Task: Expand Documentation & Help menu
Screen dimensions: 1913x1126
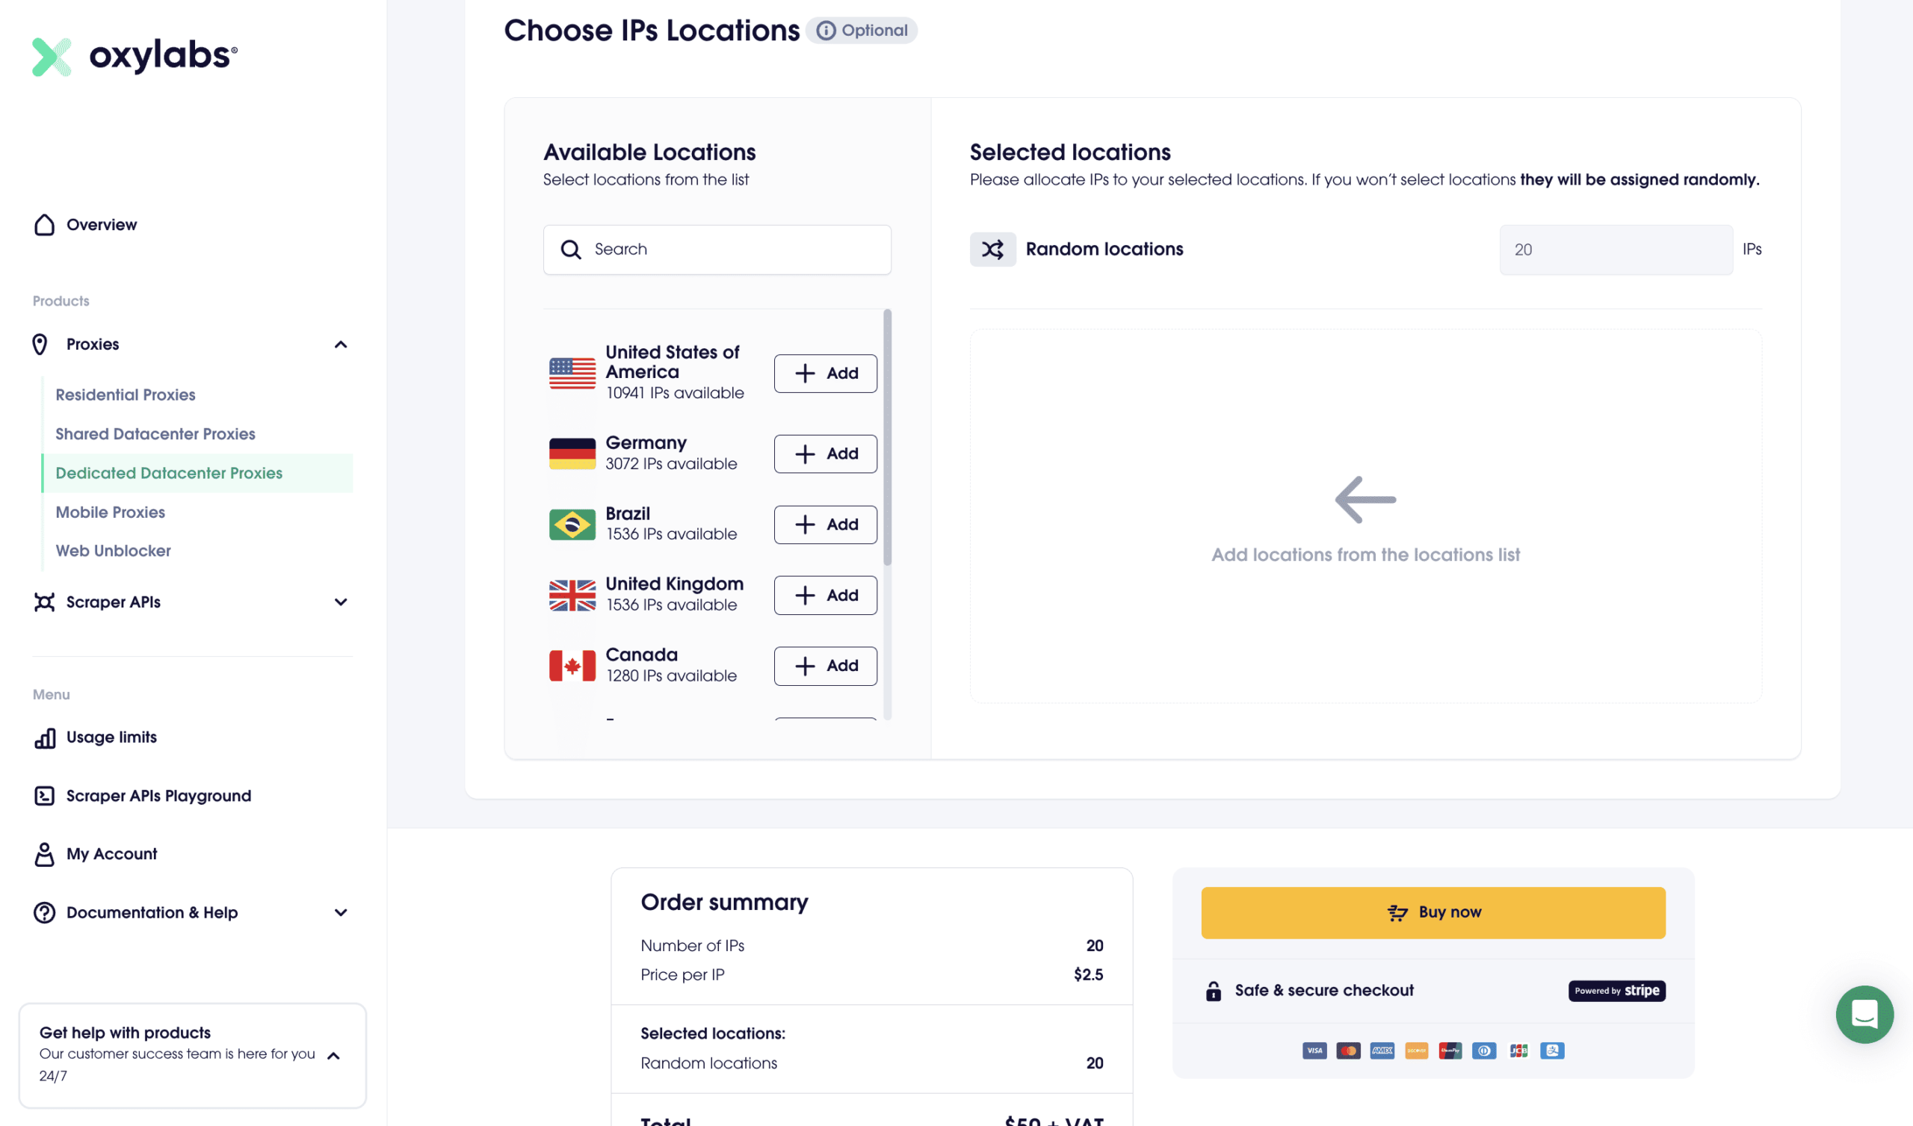Action: pos(341,912)
